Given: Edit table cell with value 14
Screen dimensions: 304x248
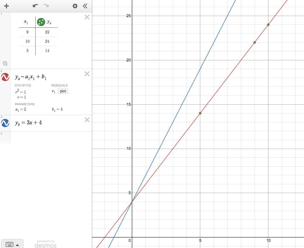Looking at the screenshot, I should click(x=47, y=51).
